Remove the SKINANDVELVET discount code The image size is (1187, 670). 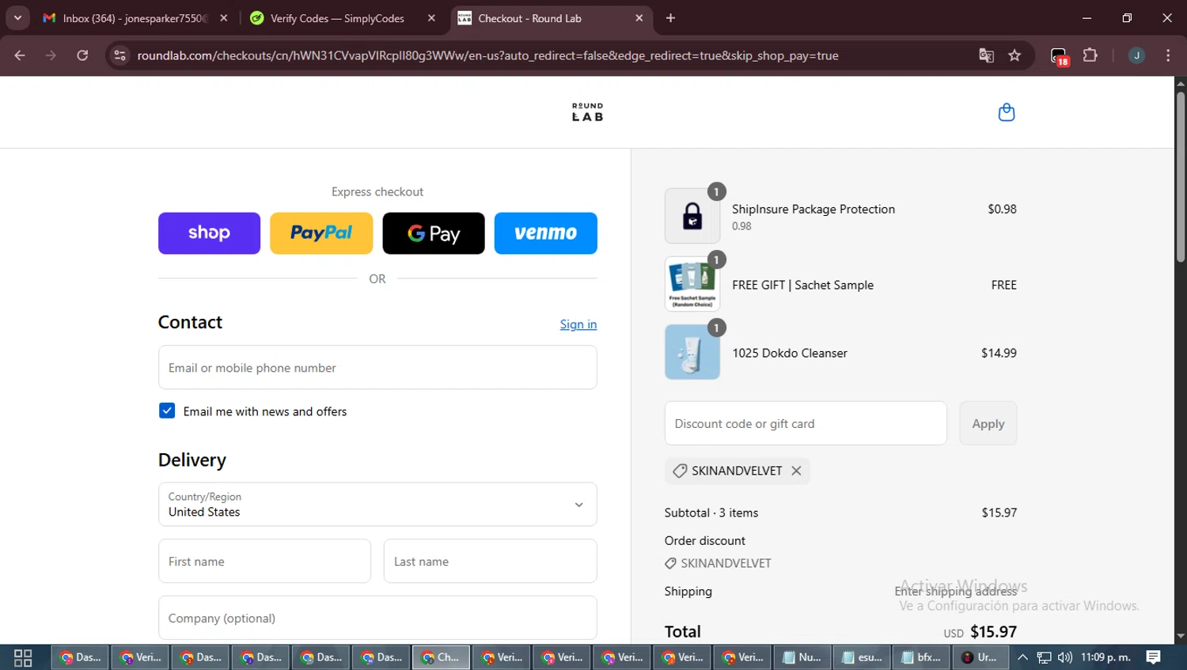(796, 471)
